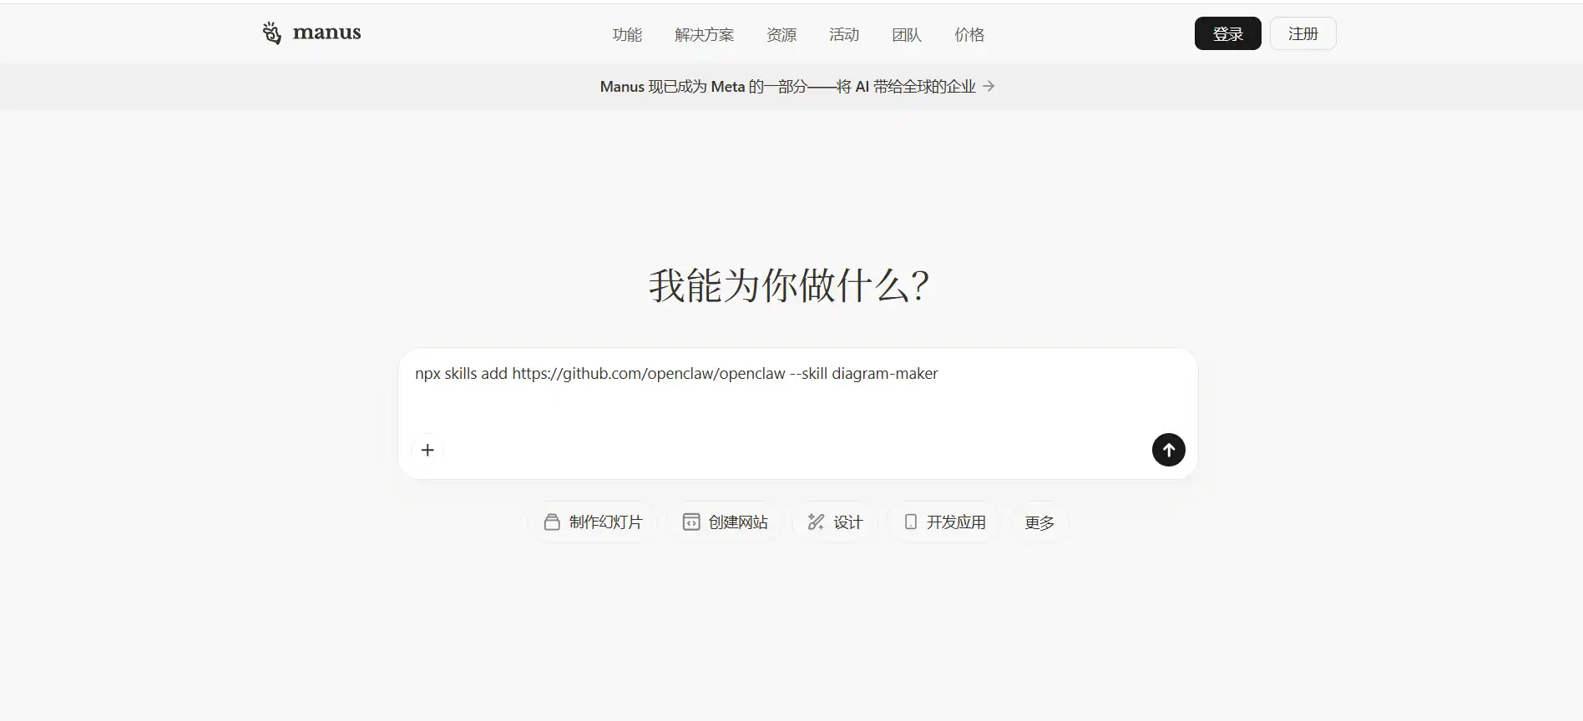Open the 资源 navigation menu
Image resolution: width=1583 pixels, height=721 pixels.
coord(781,34)
